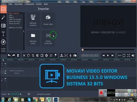Mute the video track audio
This screenshot has width=137, height=102.
click(5, 73)
